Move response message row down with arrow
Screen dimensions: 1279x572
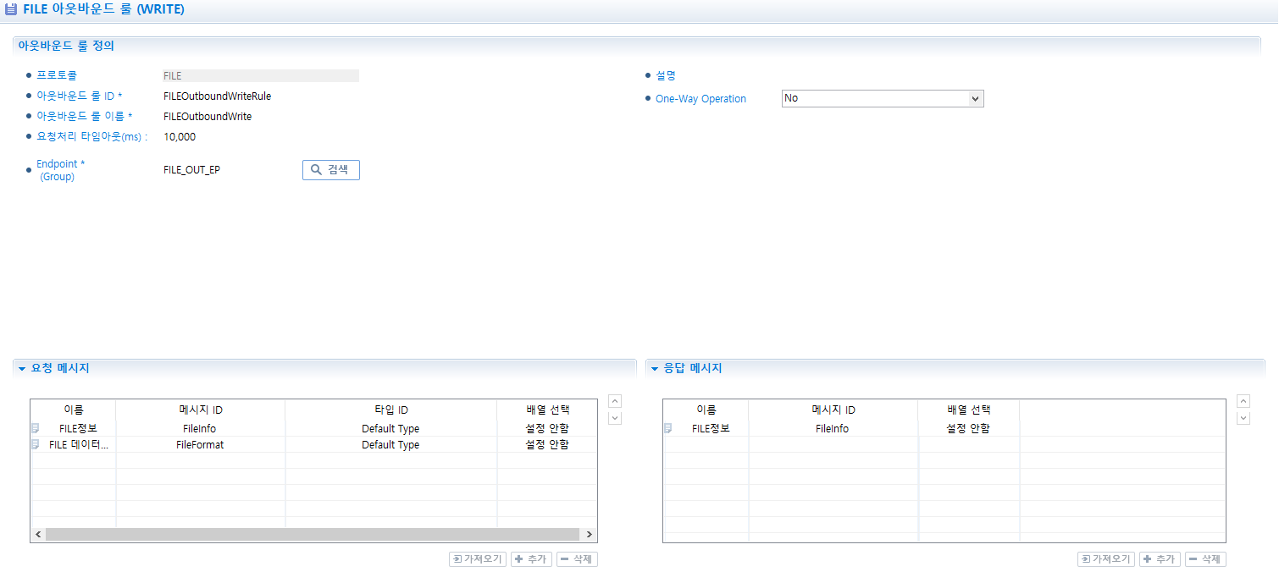1243,417
